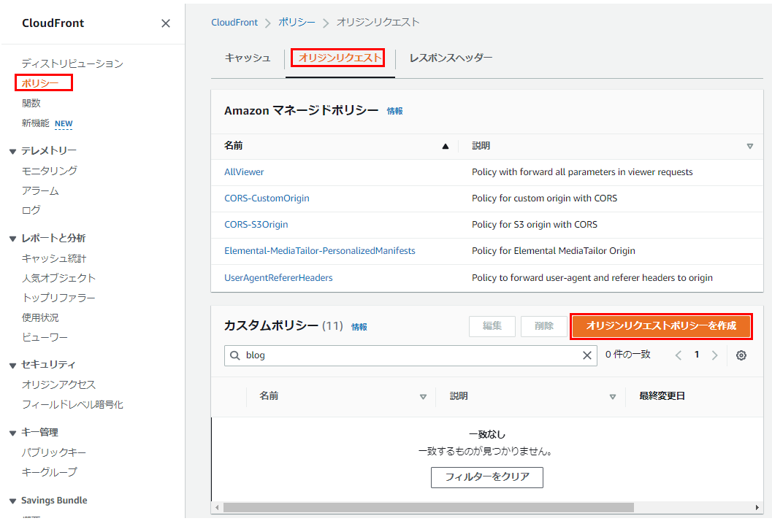772x521 pixels.
Task: Sort managed policies by name ascending arrow
Action: point(445,146)
